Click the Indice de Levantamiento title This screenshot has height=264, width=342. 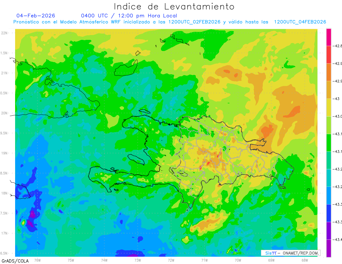pos(174,7)
